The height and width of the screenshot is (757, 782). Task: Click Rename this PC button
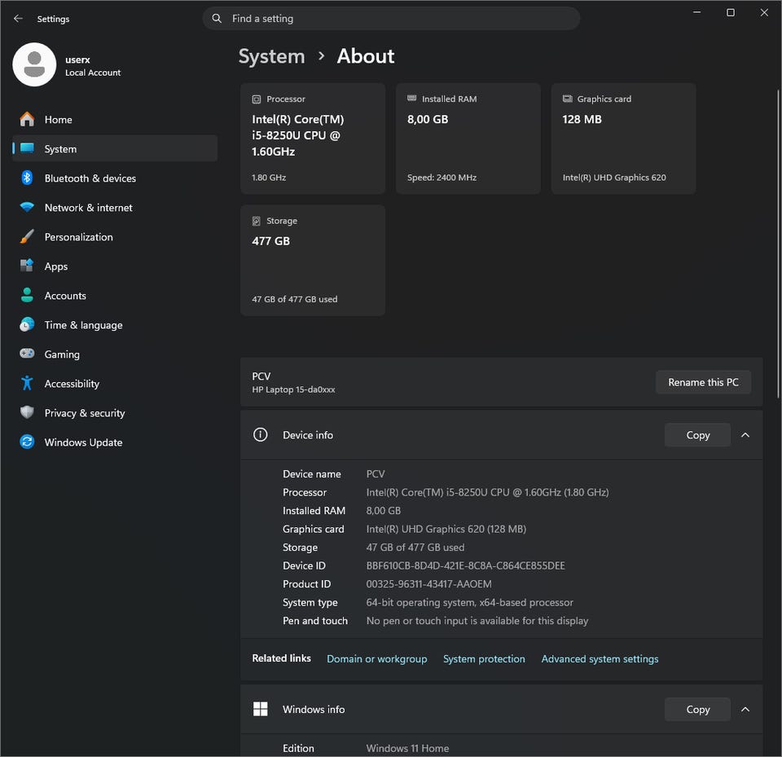[703, 382]
